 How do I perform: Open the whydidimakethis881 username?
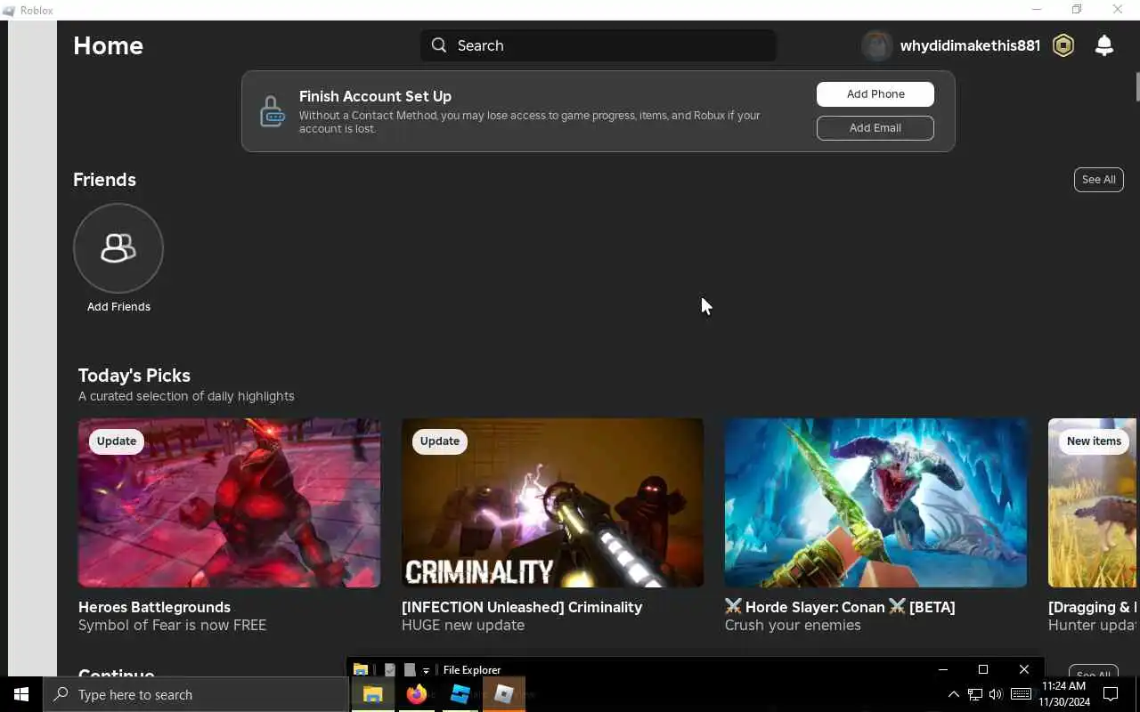pos(970,45)
